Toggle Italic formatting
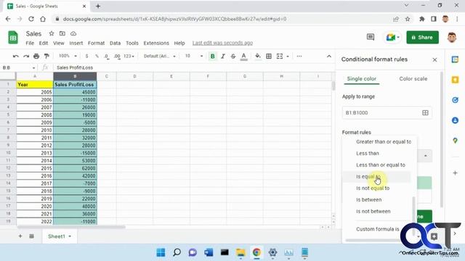 pyautogui.click(x=223, y=57)
